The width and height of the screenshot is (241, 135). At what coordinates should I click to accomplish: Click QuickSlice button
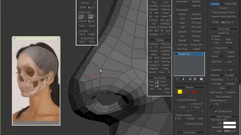coord(217,70)
